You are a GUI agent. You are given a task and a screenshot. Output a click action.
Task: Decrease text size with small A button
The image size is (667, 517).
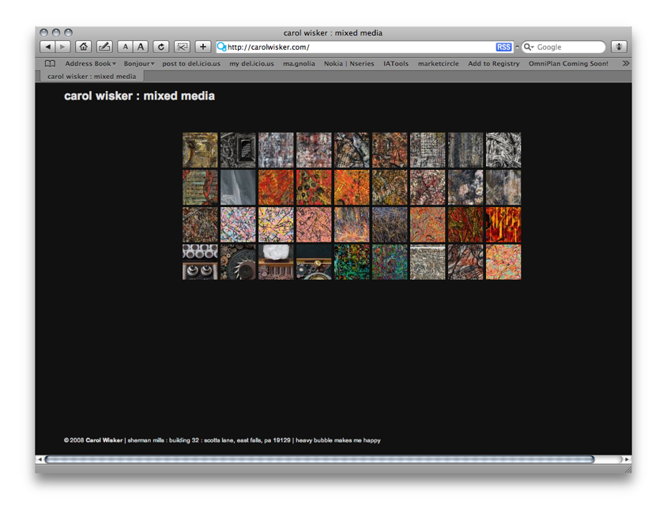point(125,47)
